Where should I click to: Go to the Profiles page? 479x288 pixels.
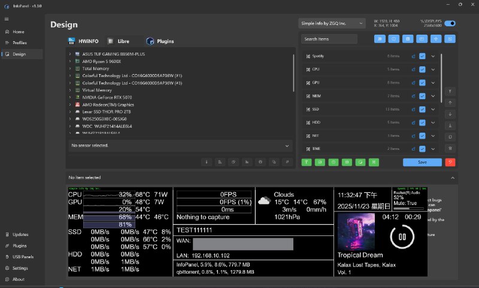(x=19, y=42)
